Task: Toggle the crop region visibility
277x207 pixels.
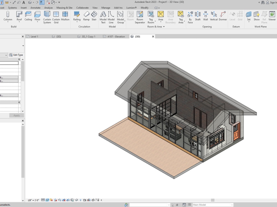Action: 68,200
